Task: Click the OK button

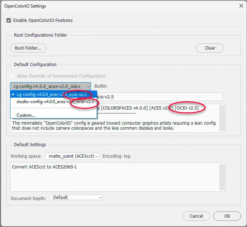Action: point(227,216)
